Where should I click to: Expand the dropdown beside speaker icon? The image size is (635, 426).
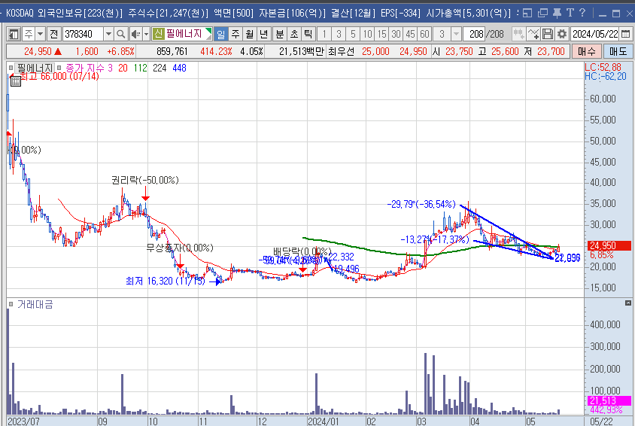[146, 34]
